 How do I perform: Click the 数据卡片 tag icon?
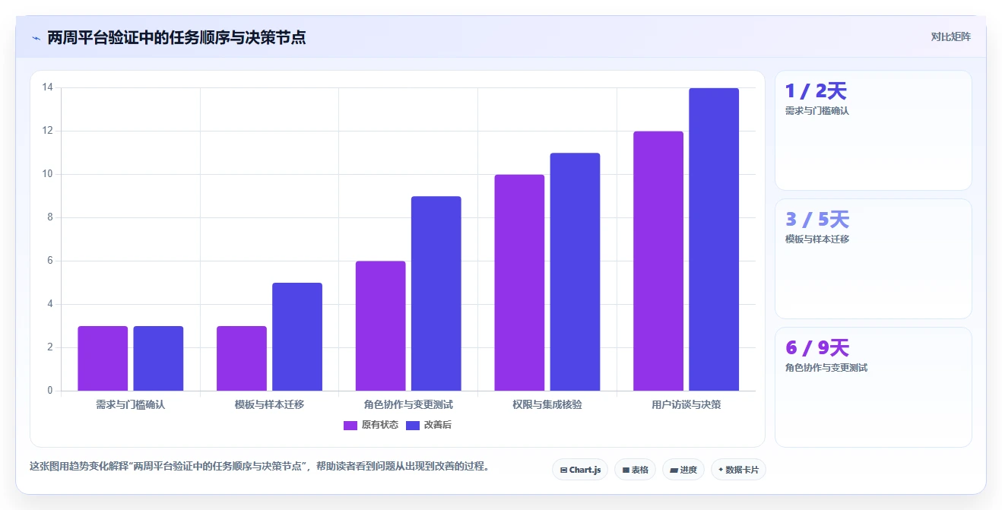tap(721, 470)
